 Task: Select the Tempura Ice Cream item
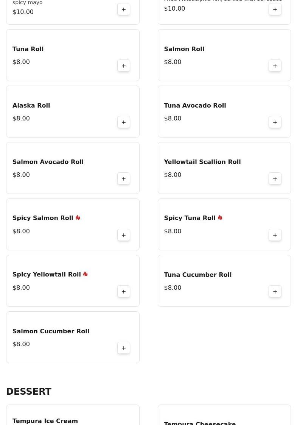[x=45, y=421]
